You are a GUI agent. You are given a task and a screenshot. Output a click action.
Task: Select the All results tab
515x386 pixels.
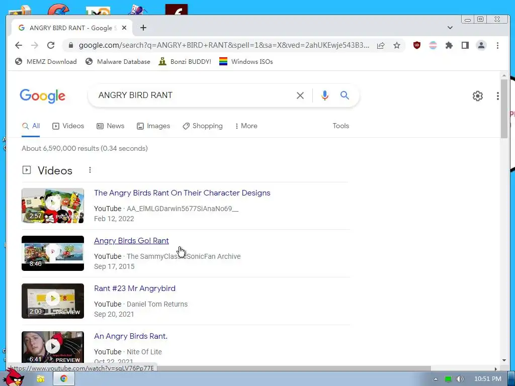point(31,126)
